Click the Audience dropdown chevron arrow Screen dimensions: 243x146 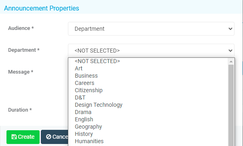[x=230, y=29]
